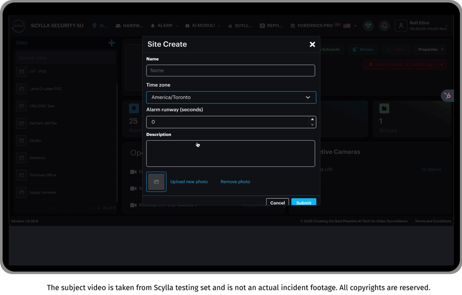Open Forensics Pro from the navigation
The width and height of the screenshot is (462, 295).
pos(312,26)
